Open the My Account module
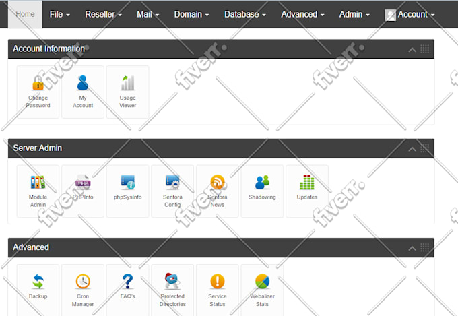 click(x=83, y=92)
